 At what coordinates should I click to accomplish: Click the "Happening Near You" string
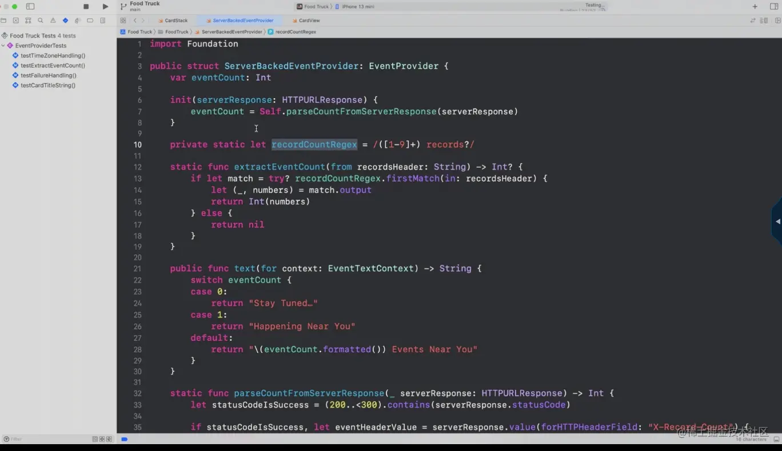pyautogui.click(x=302, y=327)
